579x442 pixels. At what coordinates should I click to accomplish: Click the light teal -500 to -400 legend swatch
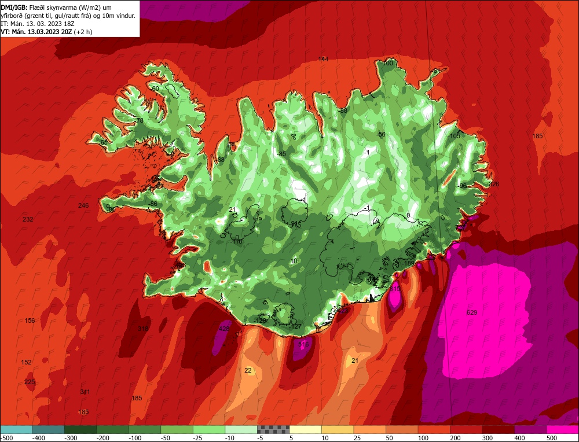tap(16, 429)
